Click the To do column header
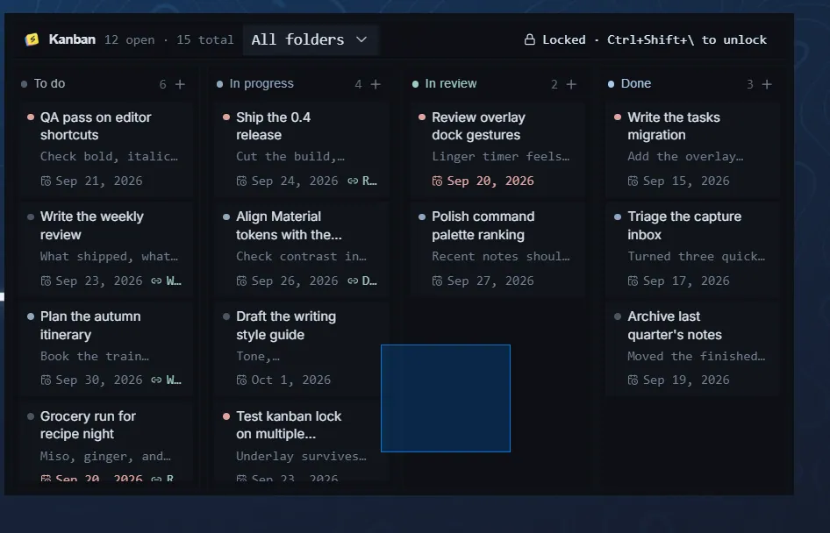 tap(49, 83)
